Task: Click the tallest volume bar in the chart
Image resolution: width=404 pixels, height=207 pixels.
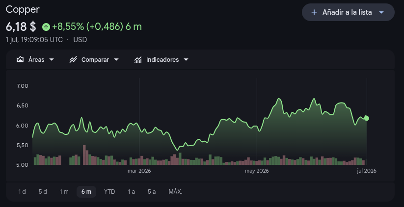Action: click(x=84, y=155)
